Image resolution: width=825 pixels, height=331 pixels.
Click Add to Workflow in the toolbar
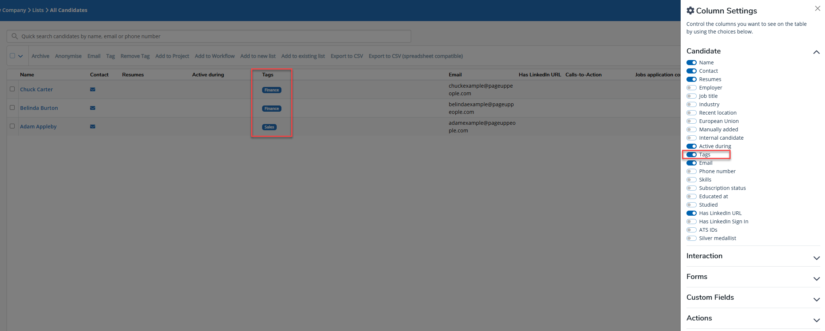(x=214, y=56)
